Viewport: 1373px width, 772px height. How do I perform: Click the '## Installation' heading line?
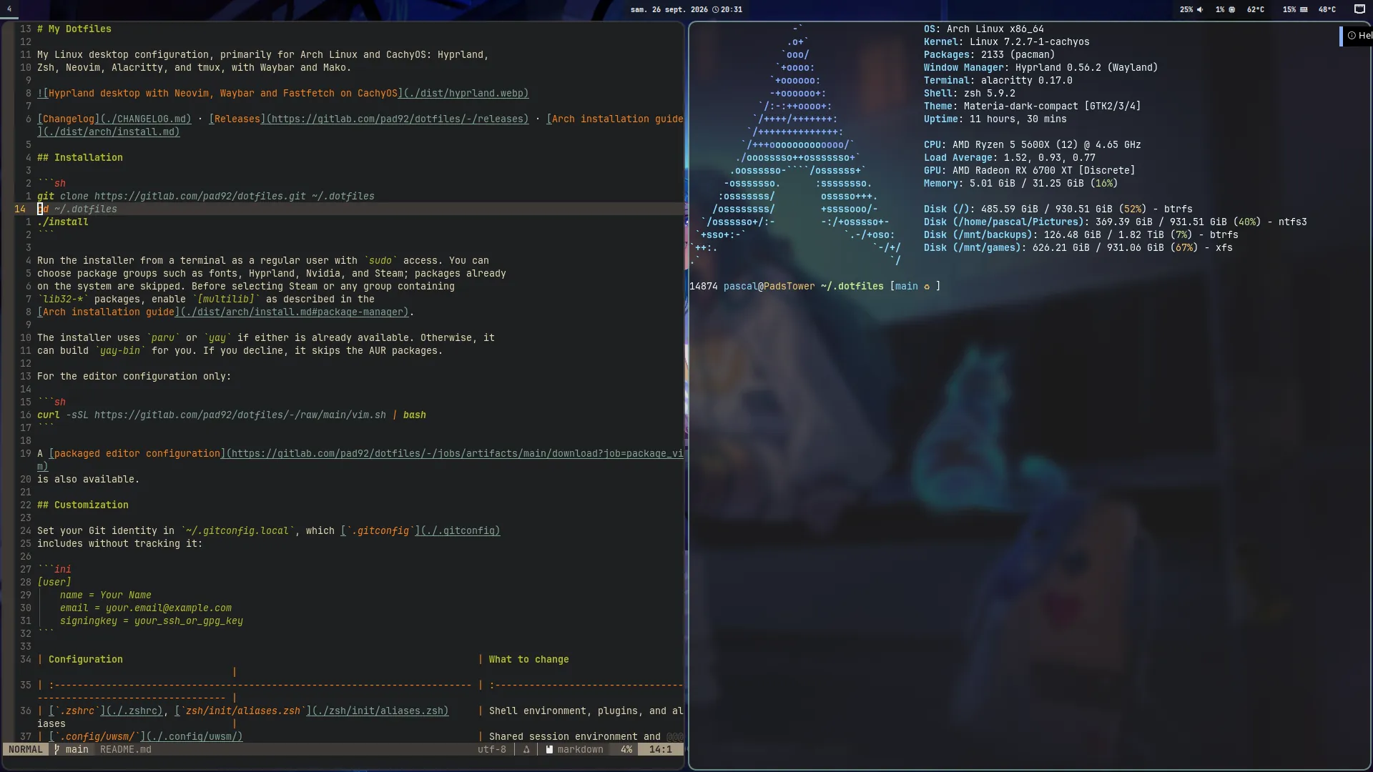click(x=80, y=157)
